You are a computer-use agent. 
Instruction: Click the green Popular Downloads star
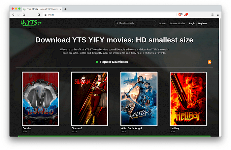97,61
